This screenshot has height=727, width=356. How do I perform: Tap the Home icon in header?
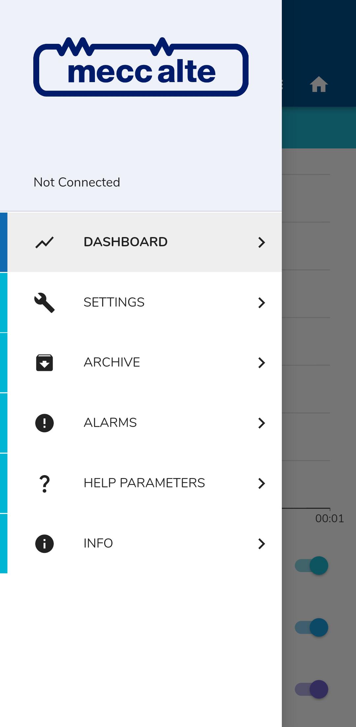tap(319, 84)
